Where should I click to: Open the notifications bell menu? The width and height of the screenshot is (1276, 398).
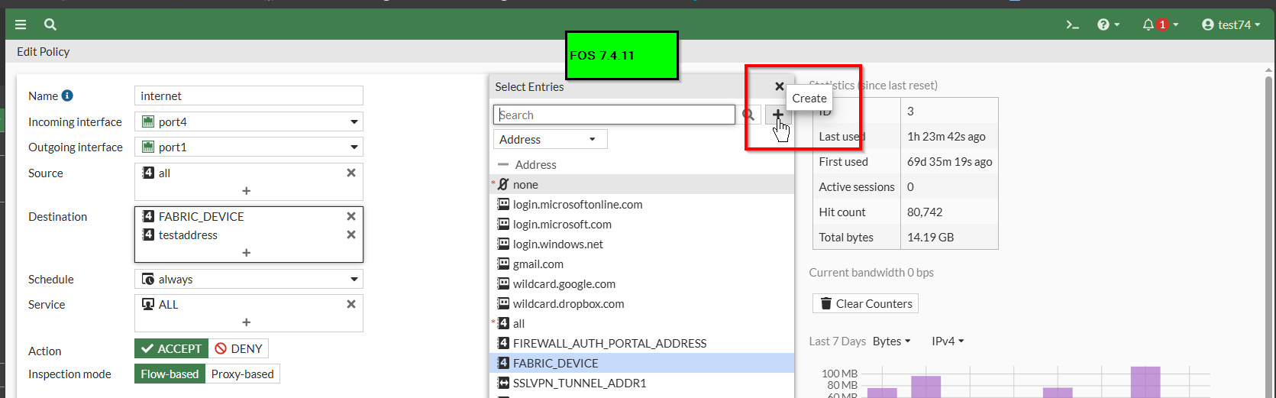click(1160, 24)
